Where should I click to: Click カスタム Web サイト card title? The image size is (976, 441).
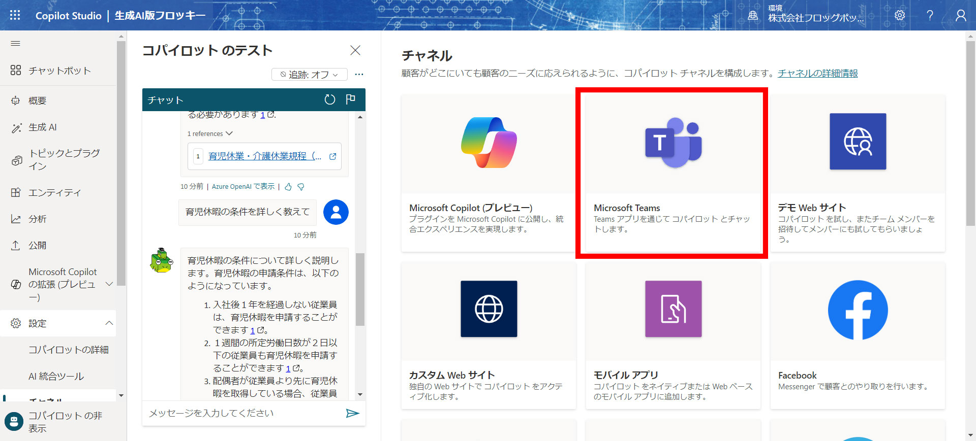tap(452, 376)
